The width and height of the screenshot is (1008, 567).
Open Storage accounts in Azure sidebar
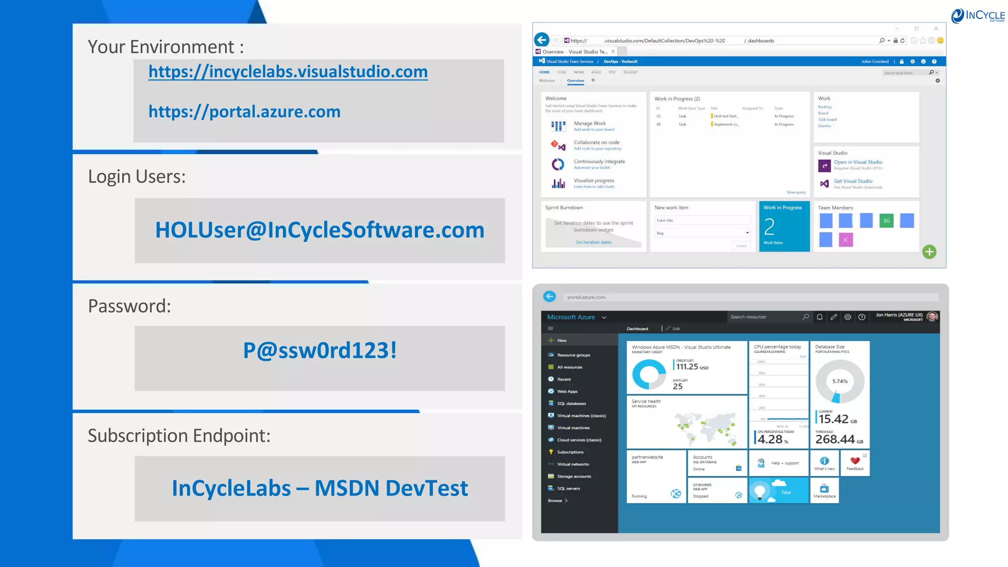tap(579, 476)
